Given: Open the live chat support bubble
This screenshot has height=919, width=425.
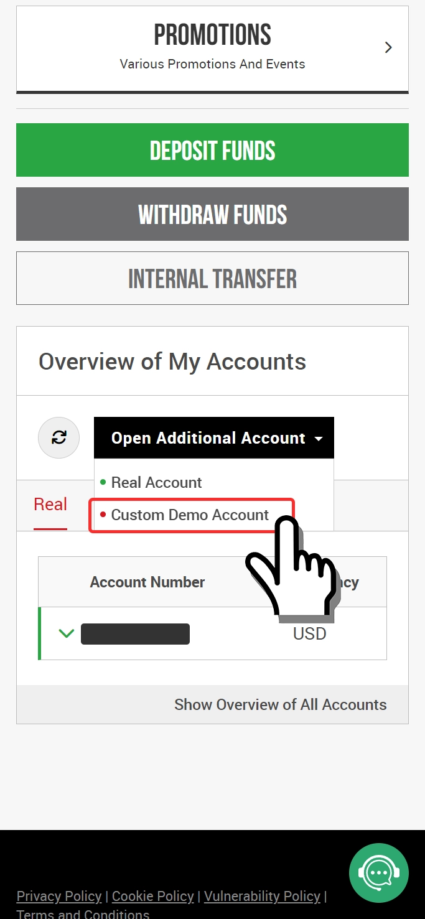Looking at the screenshot, I should (379, 873).
